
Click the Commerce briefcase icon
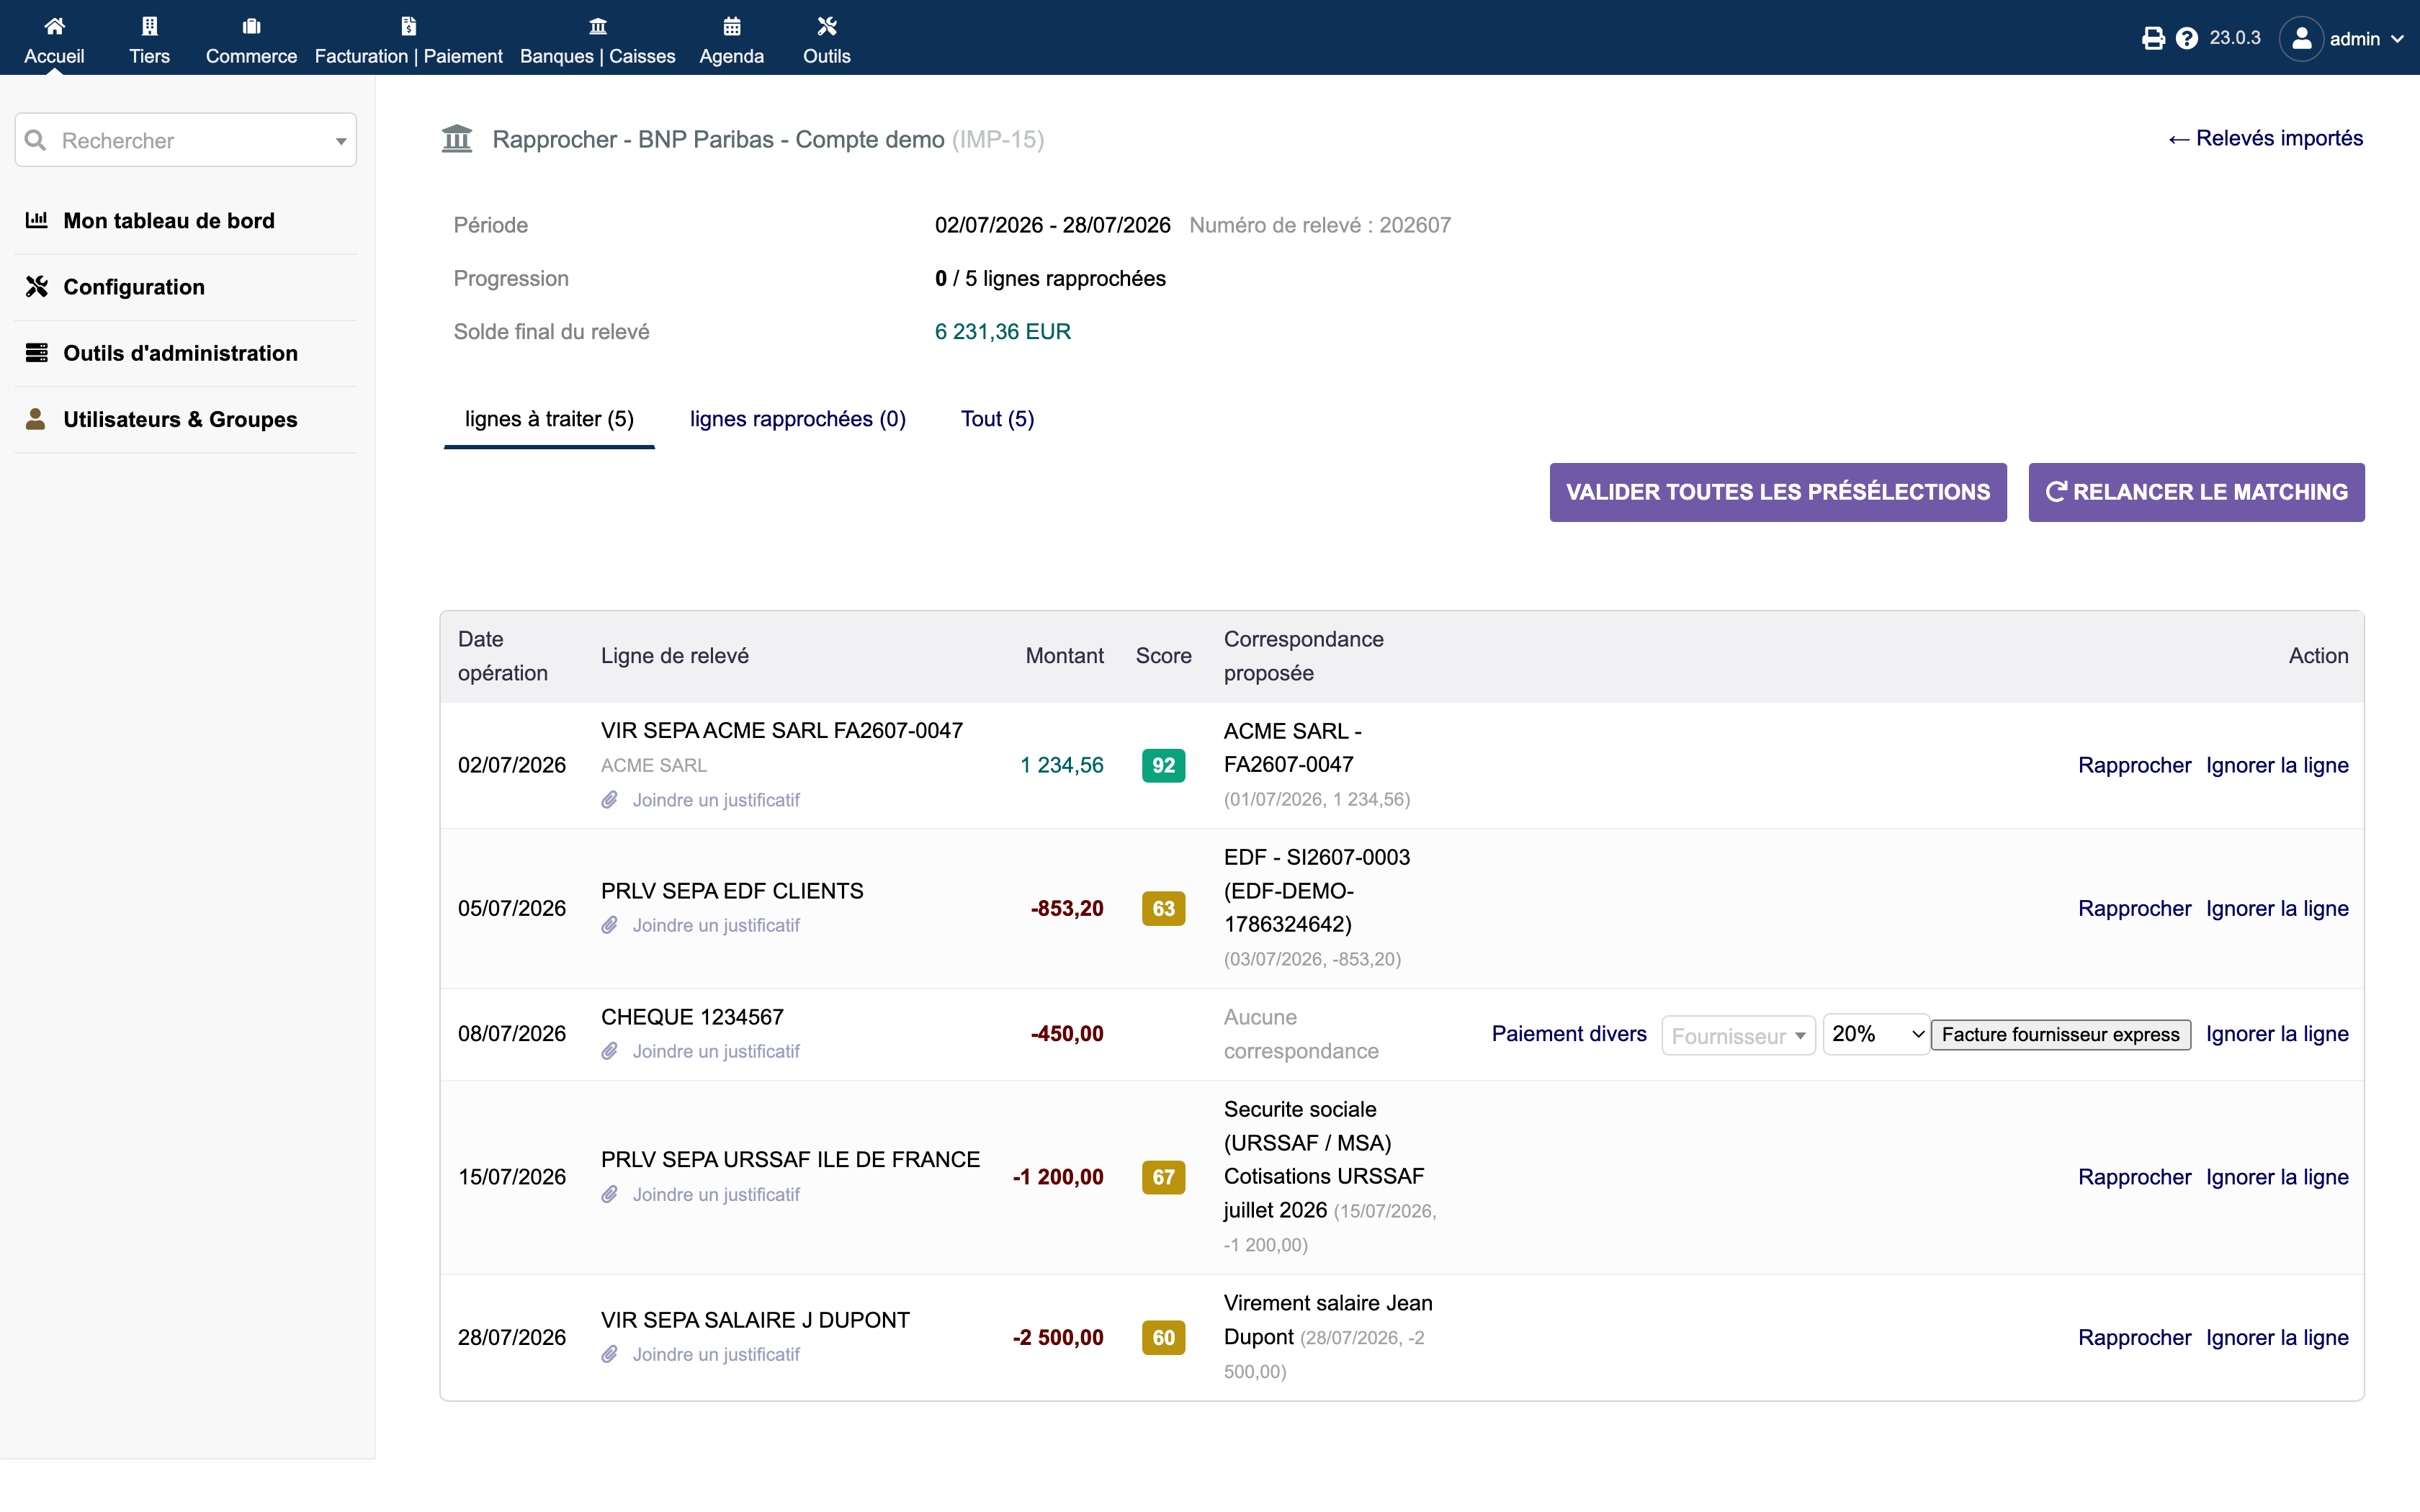tap(251, 27)
